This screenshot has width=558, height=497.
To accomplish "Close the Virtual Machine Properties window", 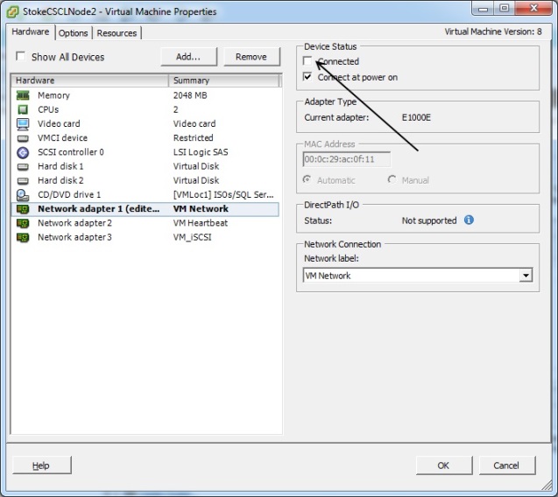I will [x=533, y=8].
